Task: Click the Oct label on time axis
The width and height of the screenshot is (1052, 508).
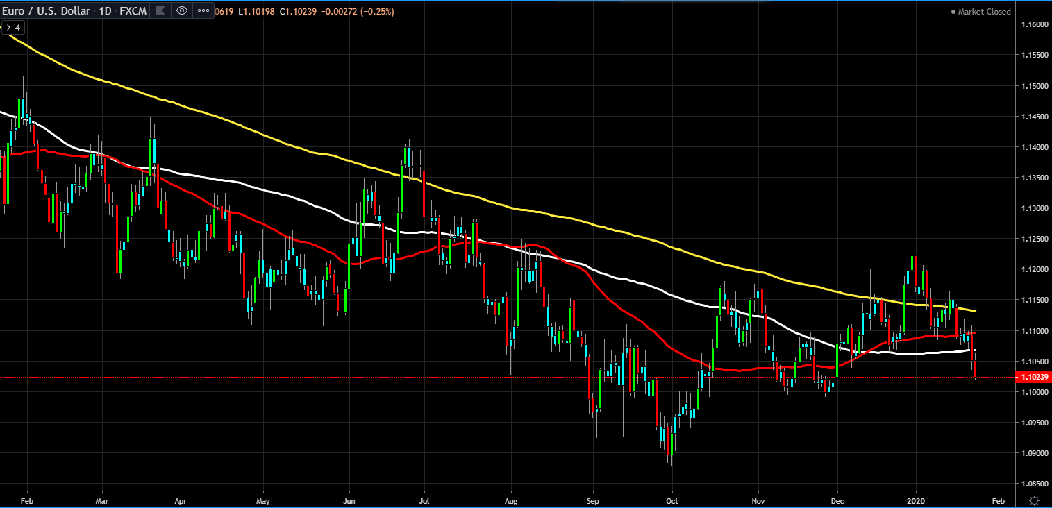Action: tap(671, 500)
